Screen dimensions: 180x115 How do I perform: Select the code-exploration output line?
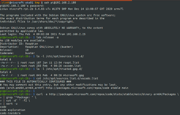coord(13,110)
